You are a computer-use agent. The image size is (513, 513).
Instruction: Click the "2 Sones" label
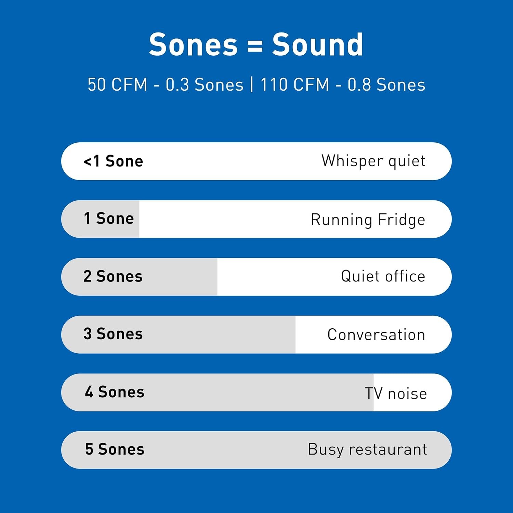[113, 276]
